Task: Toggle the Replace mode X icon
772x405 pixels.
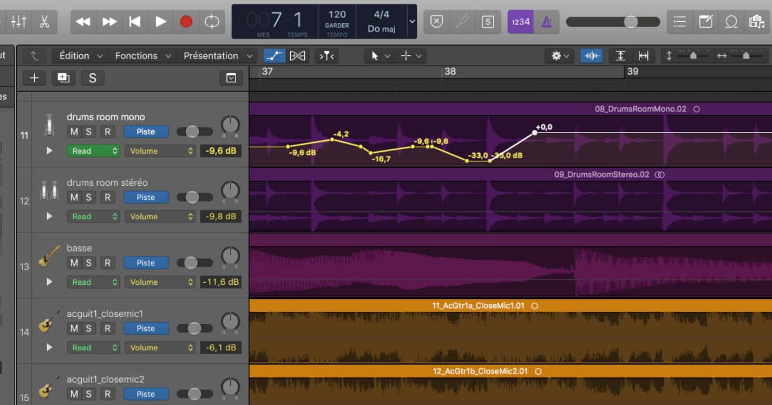Action: coord(437,22)
